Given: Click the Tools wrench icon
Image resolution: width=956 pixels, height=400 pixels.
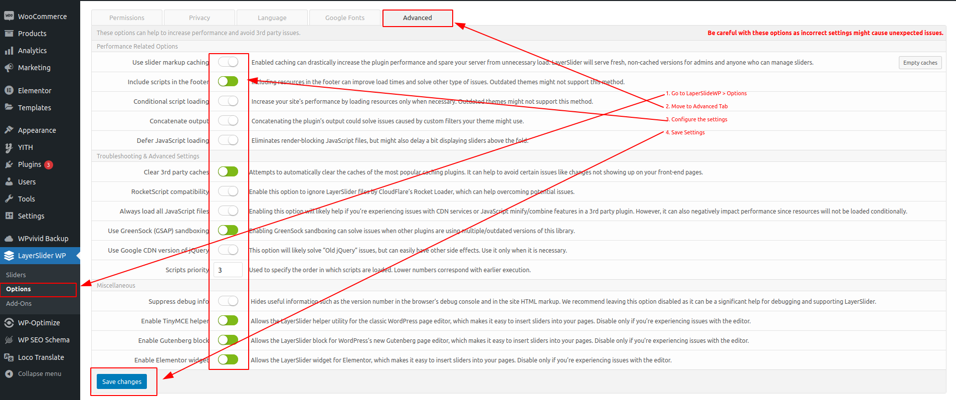Looking at the screenshot, I should 9,199.
